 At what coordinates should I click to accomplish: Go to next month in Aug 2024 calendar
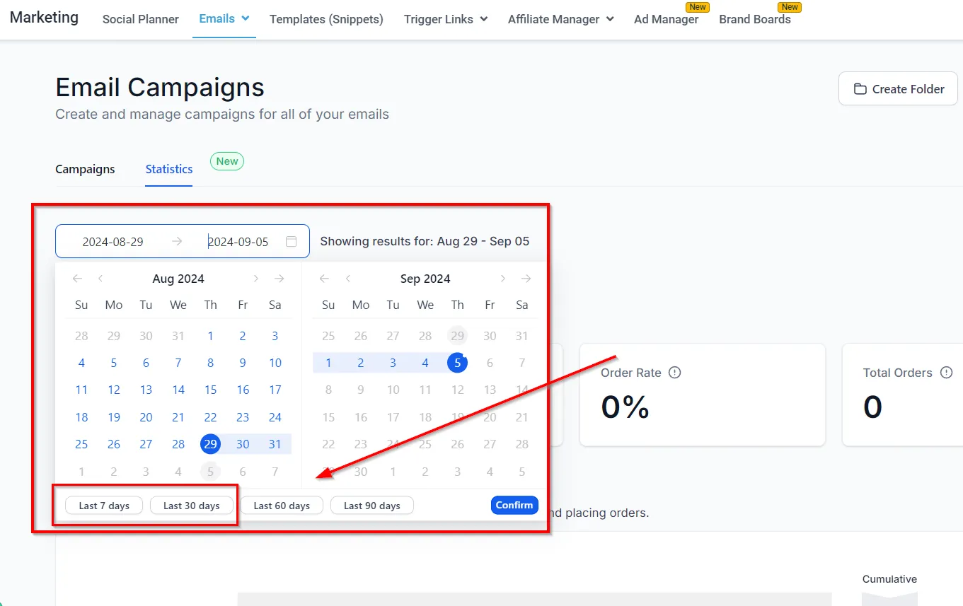click(x=256, y=279)
